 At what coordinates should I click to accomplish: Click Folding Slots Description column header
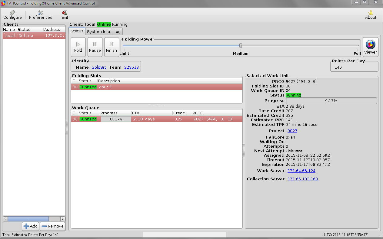170,81
